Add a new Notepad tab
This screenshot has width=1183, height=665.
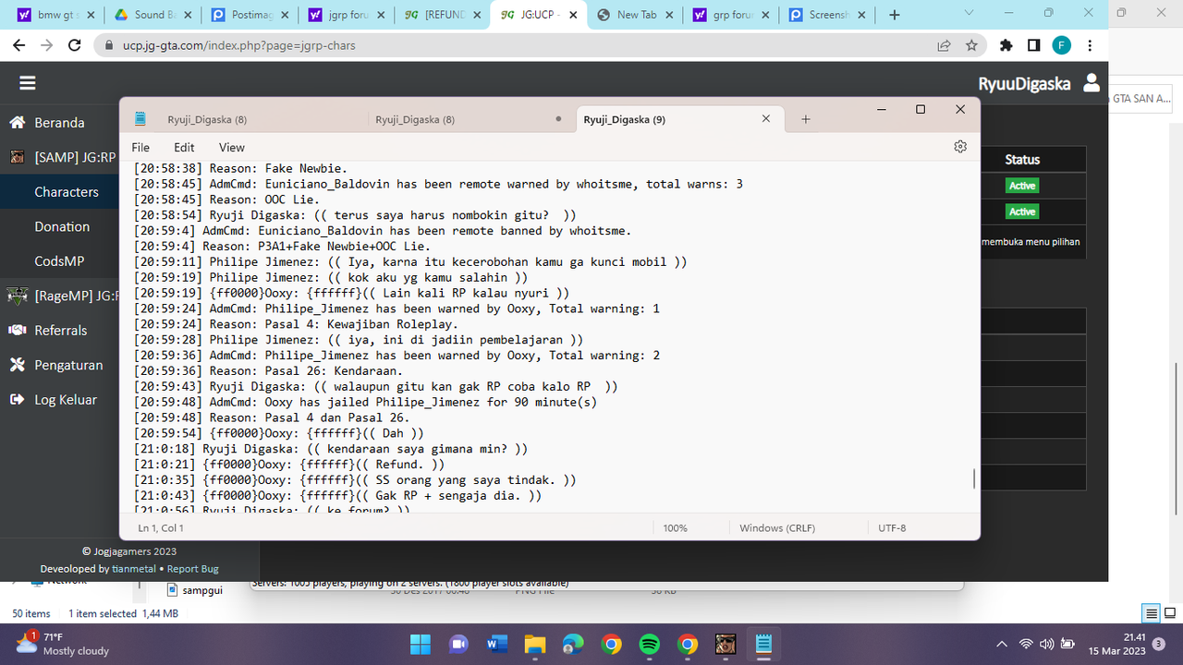[x=805, y=119]
